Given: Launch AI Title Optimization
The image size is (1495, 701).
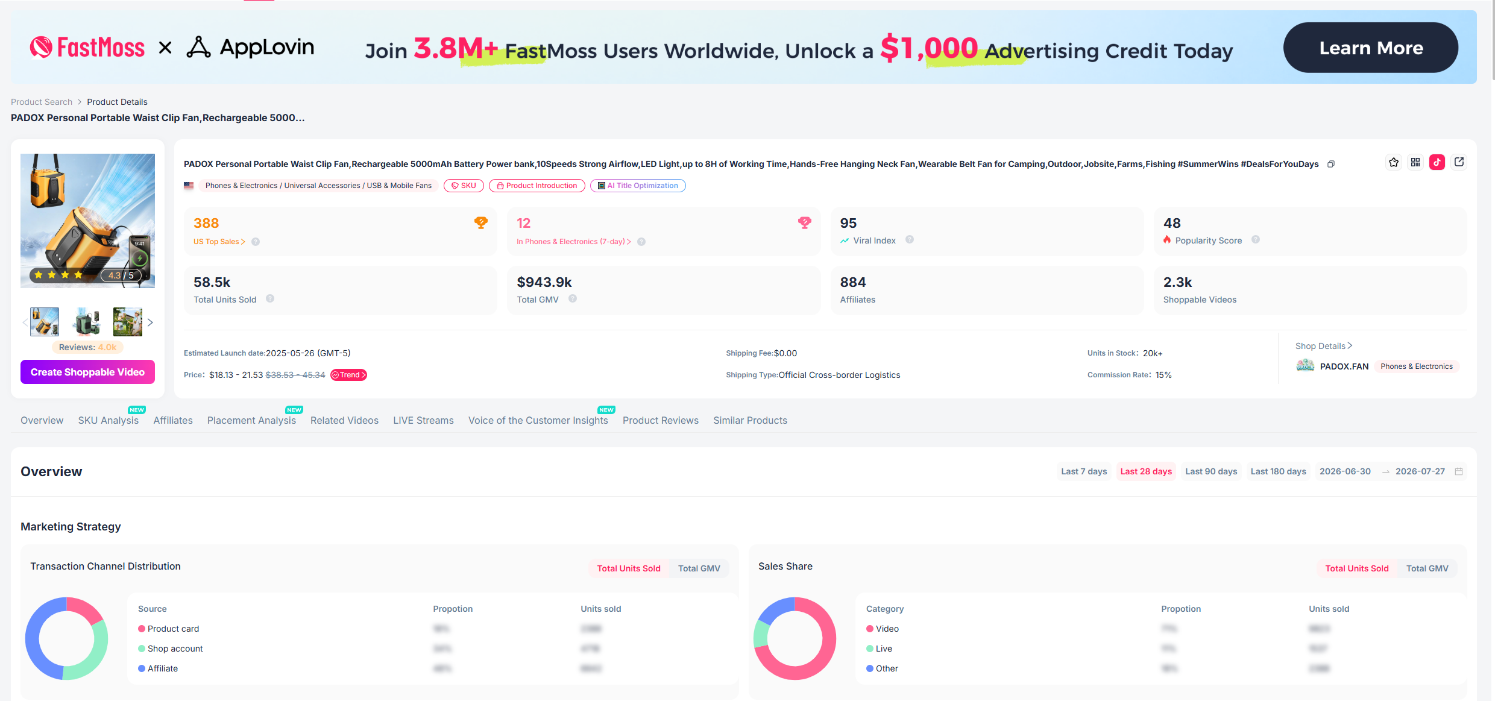Looking at the screenshot, I should [x=638, y=186].
